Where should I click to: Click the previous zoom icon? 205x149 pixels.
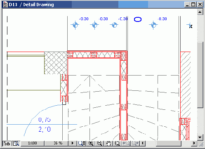[x=126, y=143]
